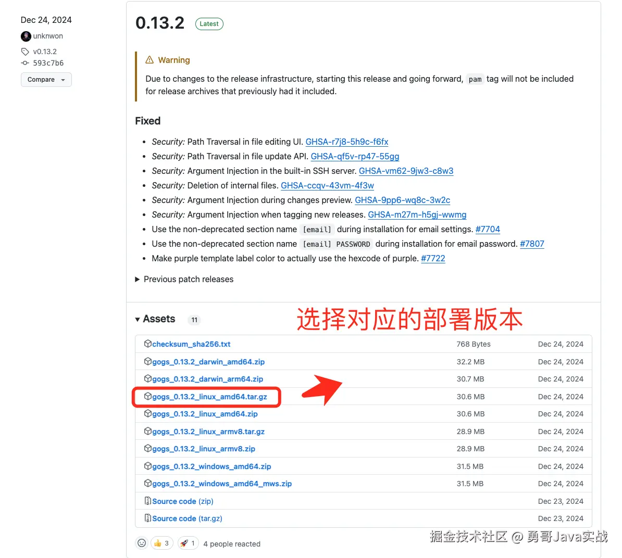The width and height of the screenshot is (622, 558).
Task: Click the unknwon author avatar
Action: tap(26, 36)
